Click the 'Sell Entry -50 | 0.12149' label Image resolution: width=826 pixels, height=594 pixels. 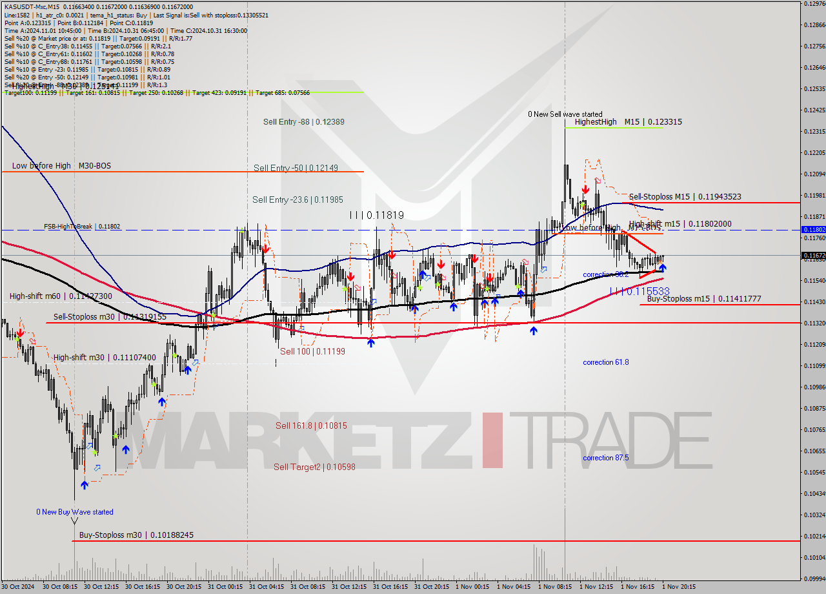coord(296,168)
